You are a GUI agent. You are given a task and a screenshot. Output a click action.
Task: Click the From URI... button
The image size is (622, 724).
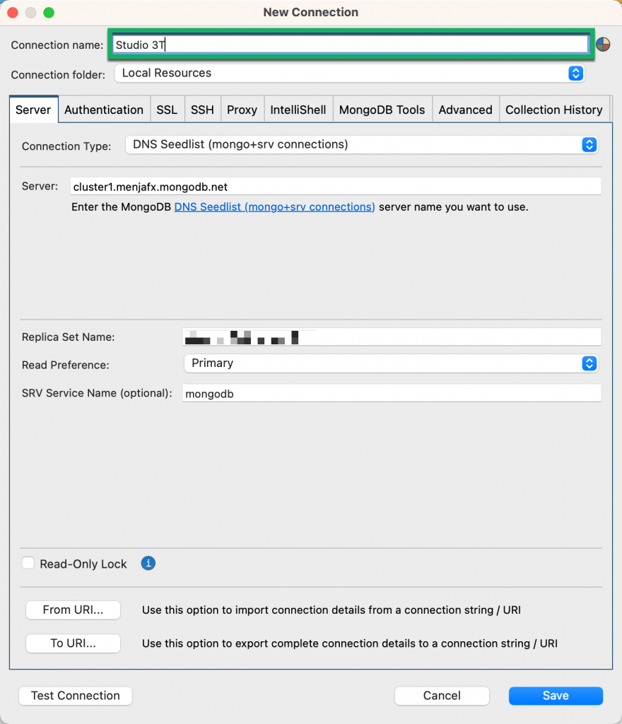click(x=73, y=610)
